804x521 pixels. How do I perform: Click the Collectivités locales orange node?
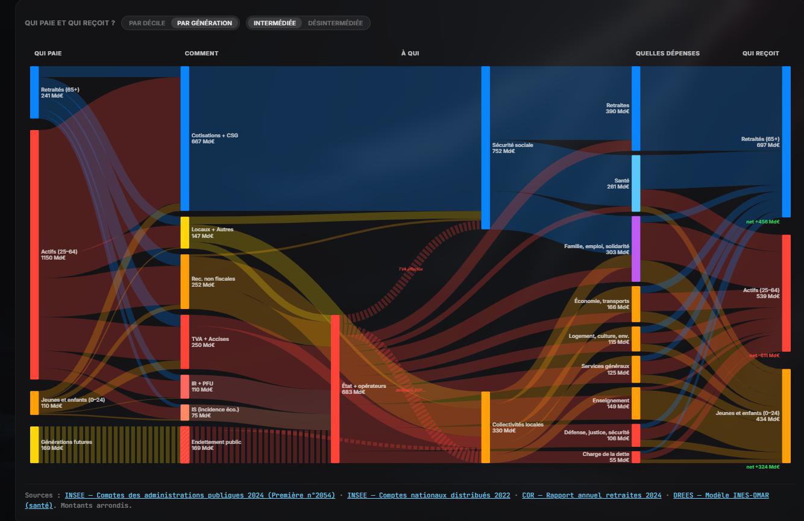(x=485, y=427)
